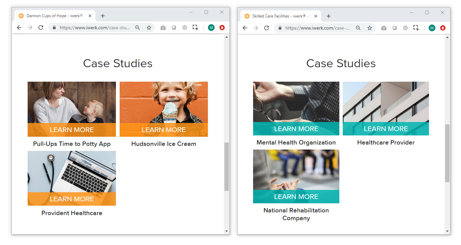The width and height of the screenshot is (461, 245).
Task: Go back in the Skilled Care Facilities window
Action: 245,28
